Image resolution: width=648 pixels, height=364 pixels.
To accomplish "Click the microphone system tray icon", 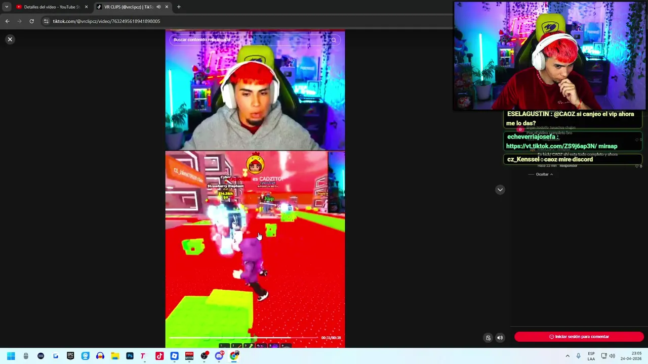I will pyautogui.click(x=578, y=356).
